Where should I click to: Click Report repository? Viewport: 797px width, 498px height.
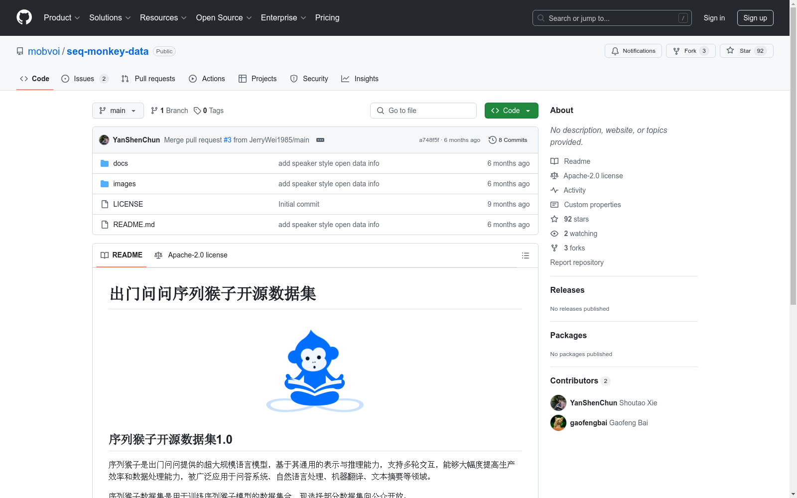pyautogui.click(x=577, y=262)
